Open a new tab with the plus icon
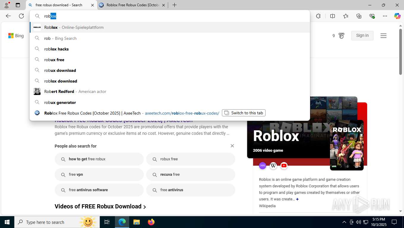Image resolution: width=404 pixels, height=228 pixels. [x=174, y=5]
